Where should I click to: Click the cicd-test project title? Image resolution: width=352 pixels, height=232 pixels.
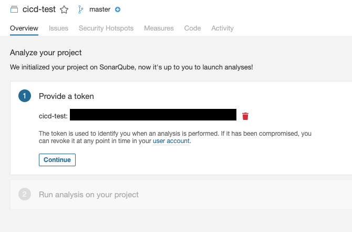pyautogui.click(x=39, y=9)
